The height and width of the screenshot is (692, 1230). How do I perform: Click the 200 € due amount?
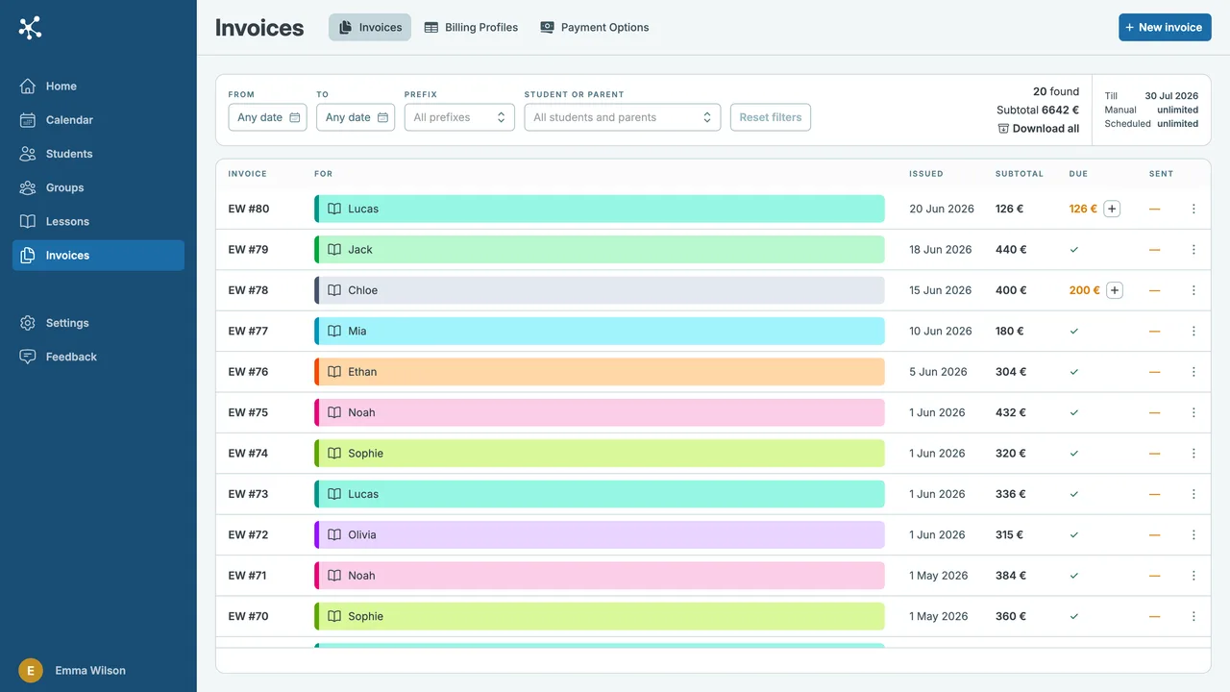pos(1084,290)
